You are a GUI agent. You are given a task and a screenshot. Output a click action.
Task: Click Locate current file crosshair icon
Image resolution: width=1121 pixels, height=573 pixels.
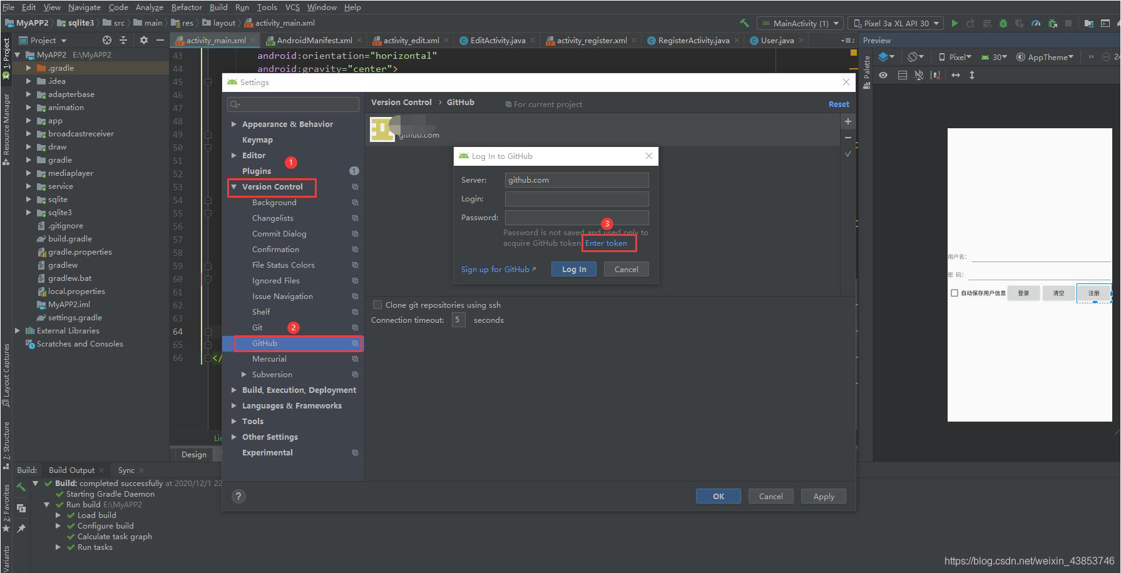tap(107, 40)
